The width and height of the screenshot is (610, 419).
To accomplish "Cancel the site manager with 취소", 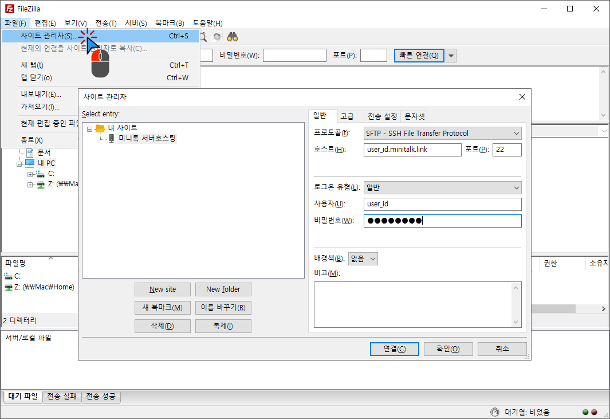I will 502,349.
